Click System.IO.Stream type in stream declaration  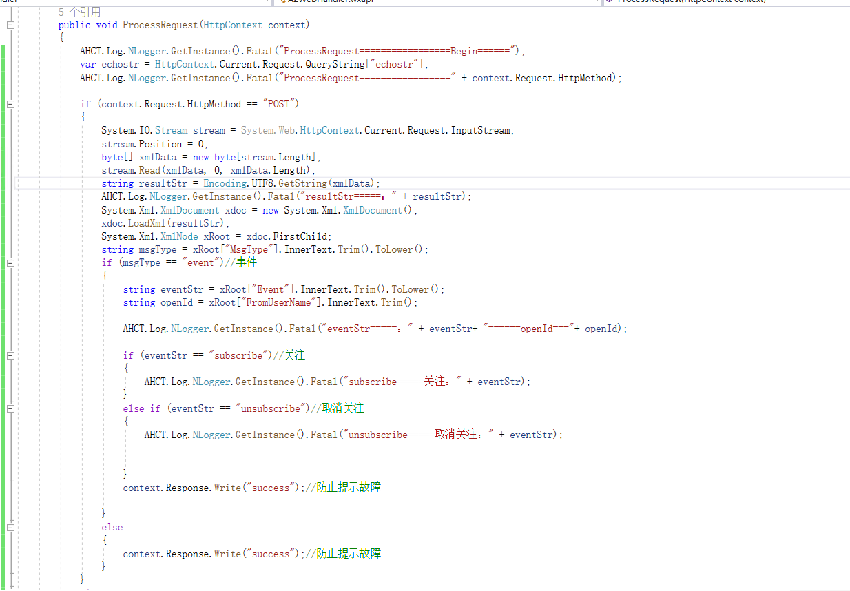tap(144, 130)
